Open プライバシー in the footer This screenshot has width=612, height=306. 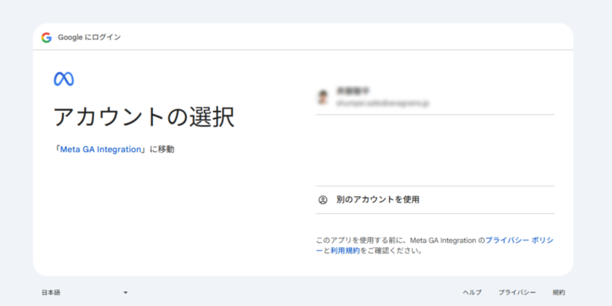point(517,292)
